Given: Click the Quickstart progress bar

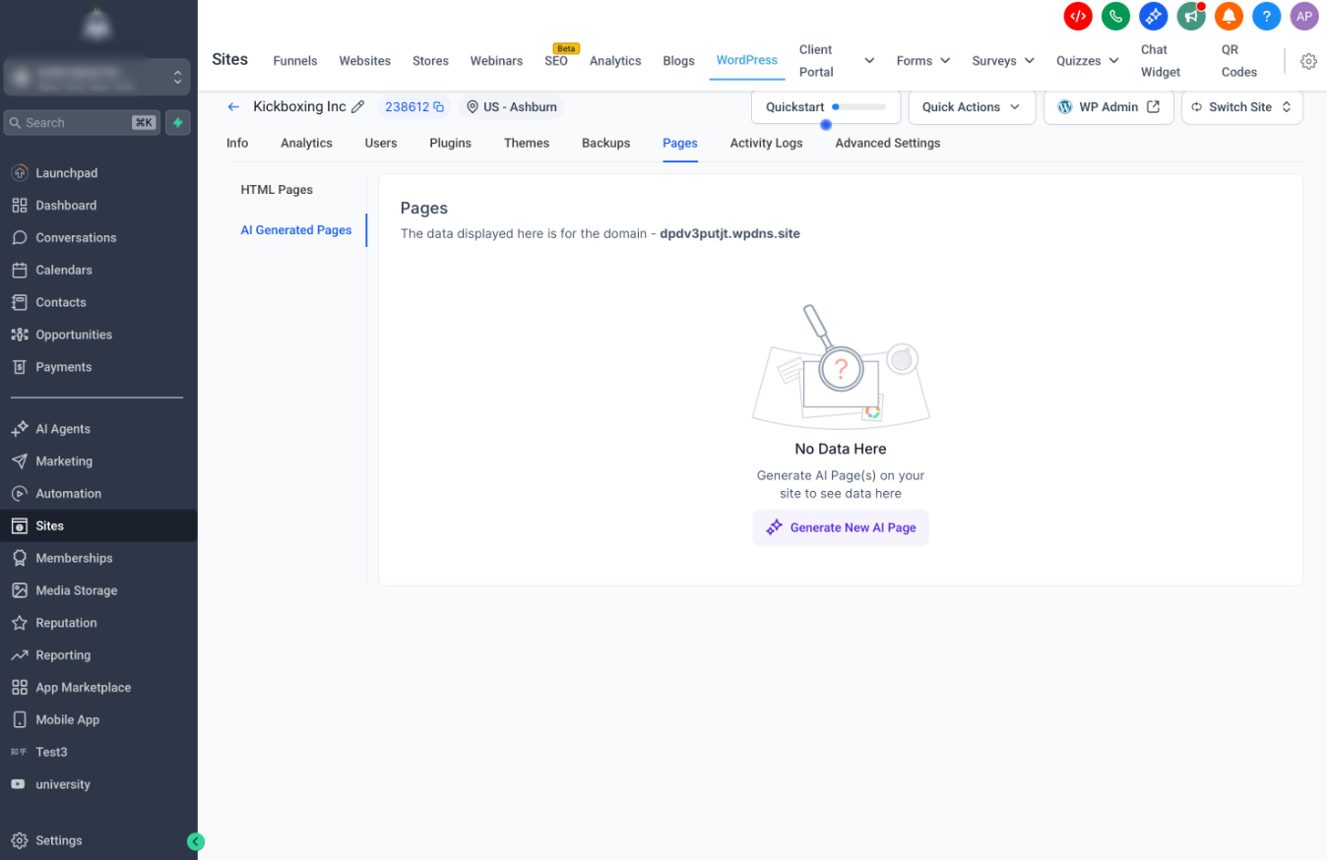Looking at the screenshot, I should [x=858, y=106].
